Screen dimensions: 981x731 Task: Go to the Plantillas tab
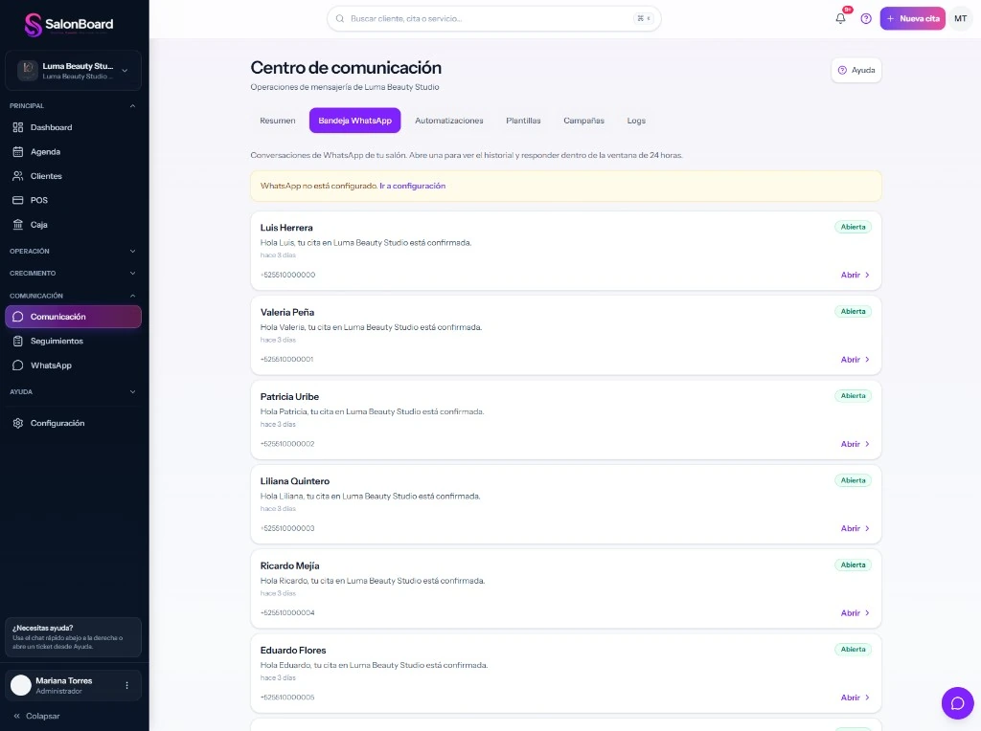click(x=523, y=121)
